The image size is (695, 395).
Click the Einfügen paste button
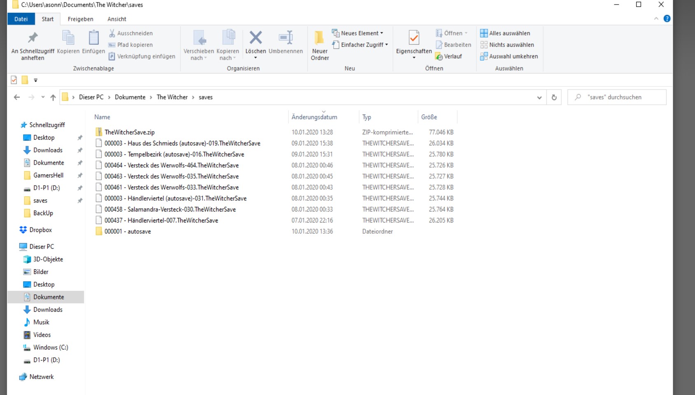(x=93, y=42)
